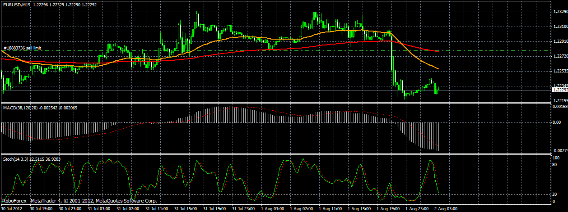Click the 30 Jul 23:00 time axis label
Screen dimensions: 568x212
click(x=70, y=209)
